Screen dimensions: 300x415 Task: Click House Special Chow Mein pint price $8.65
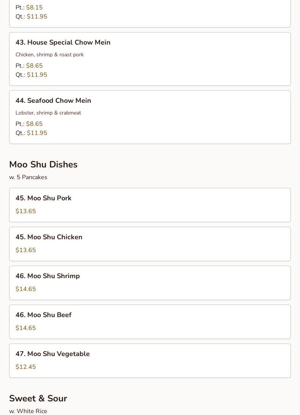click(34, 66)
